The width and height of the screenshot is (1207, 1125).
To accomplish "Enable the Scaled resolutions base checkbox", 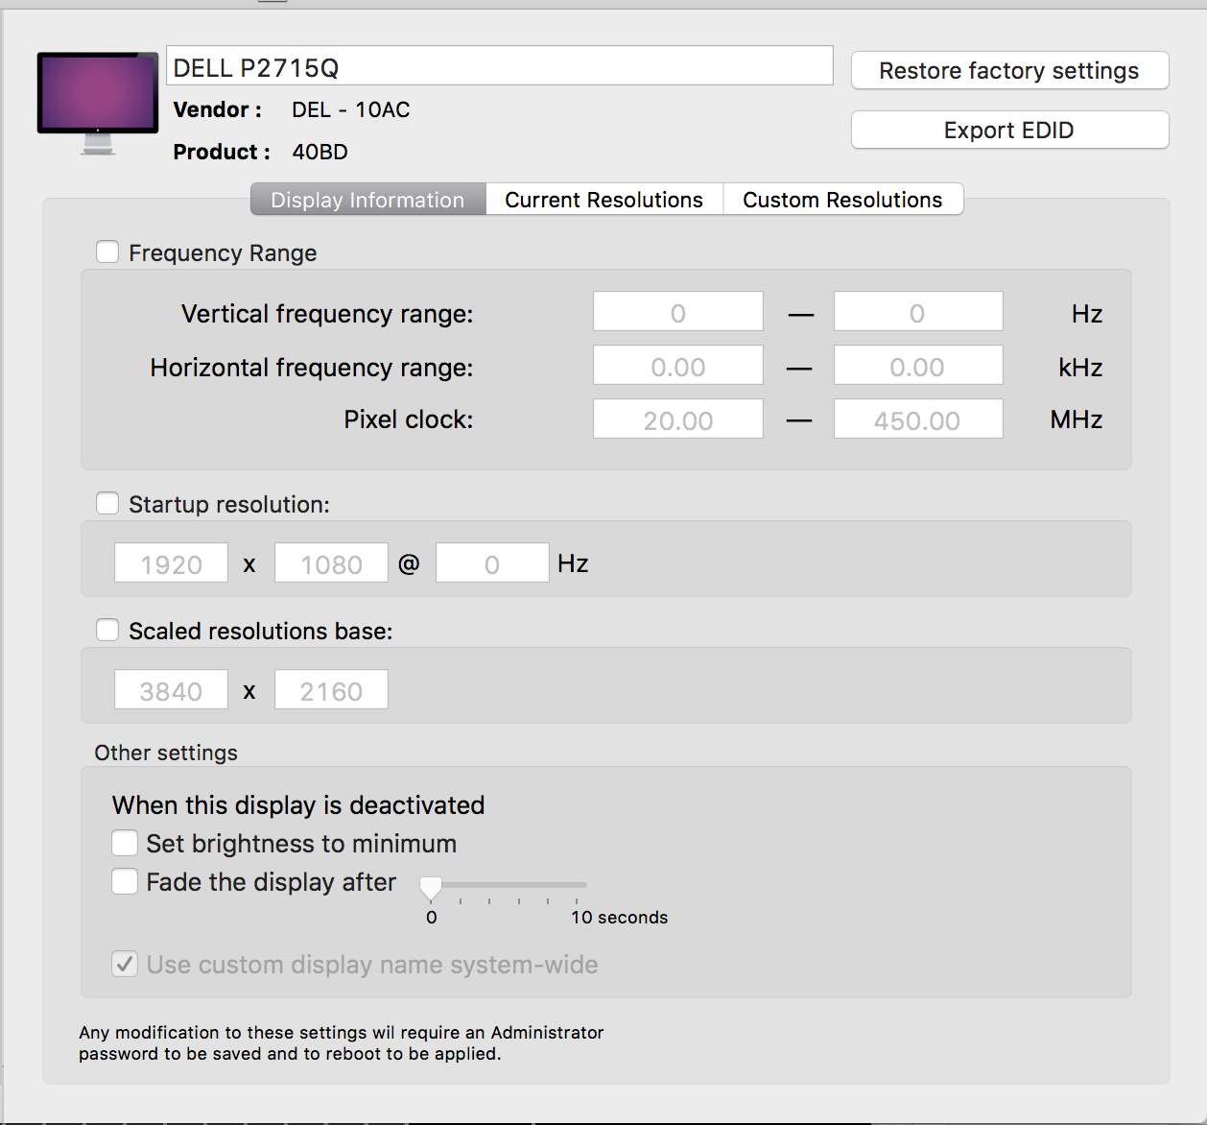I will (x=107, y=630).
